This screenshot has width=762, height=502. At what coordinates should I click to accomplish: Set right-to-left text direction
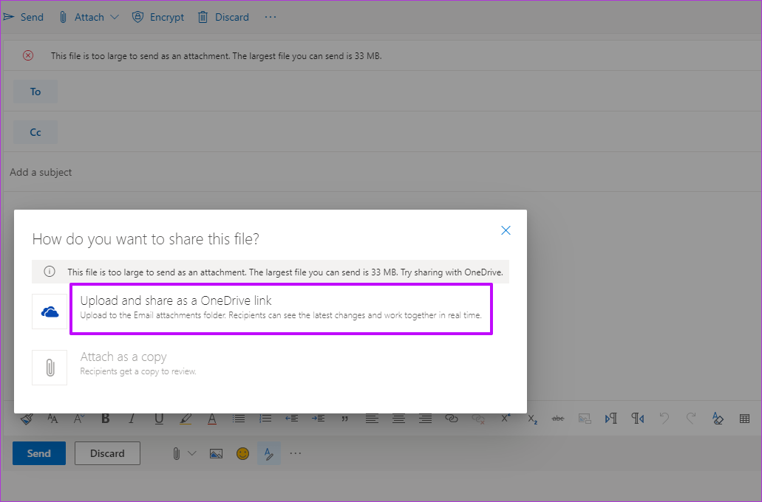(638, 419)
